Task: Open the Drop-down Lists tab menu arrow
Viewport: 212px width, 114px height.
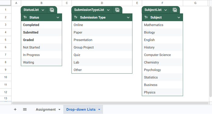Action: click(x=99, y=109)
